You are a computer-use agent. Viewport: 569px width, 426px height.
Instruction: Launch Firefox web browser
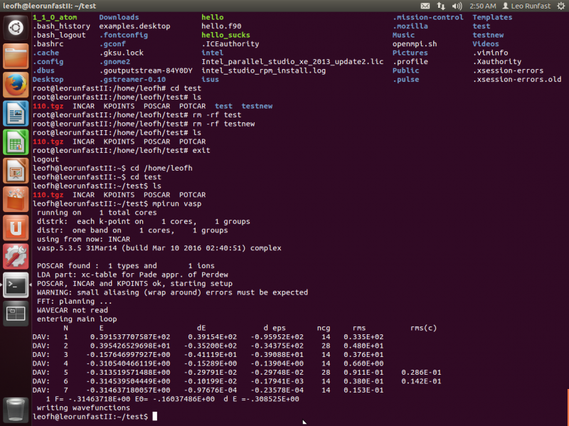point(16,85)
